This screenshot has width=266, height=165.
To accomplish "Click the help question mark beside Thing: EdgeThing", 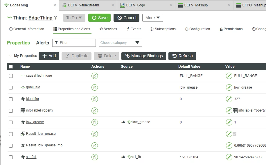I will (x=55, y=18).
